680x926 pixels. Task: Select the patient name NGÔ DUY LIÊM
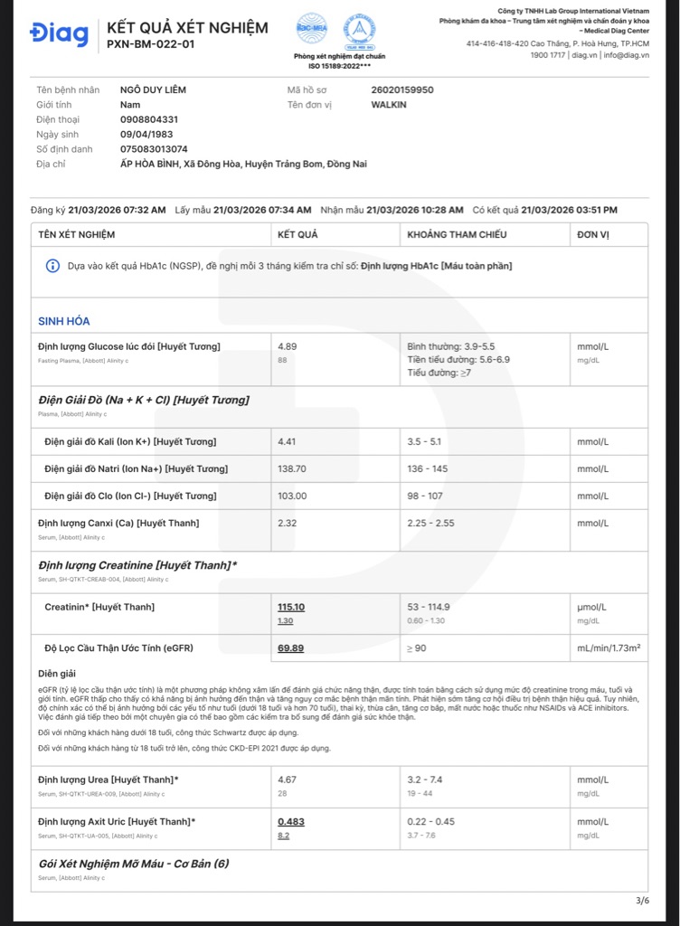(x=153, y=90)
